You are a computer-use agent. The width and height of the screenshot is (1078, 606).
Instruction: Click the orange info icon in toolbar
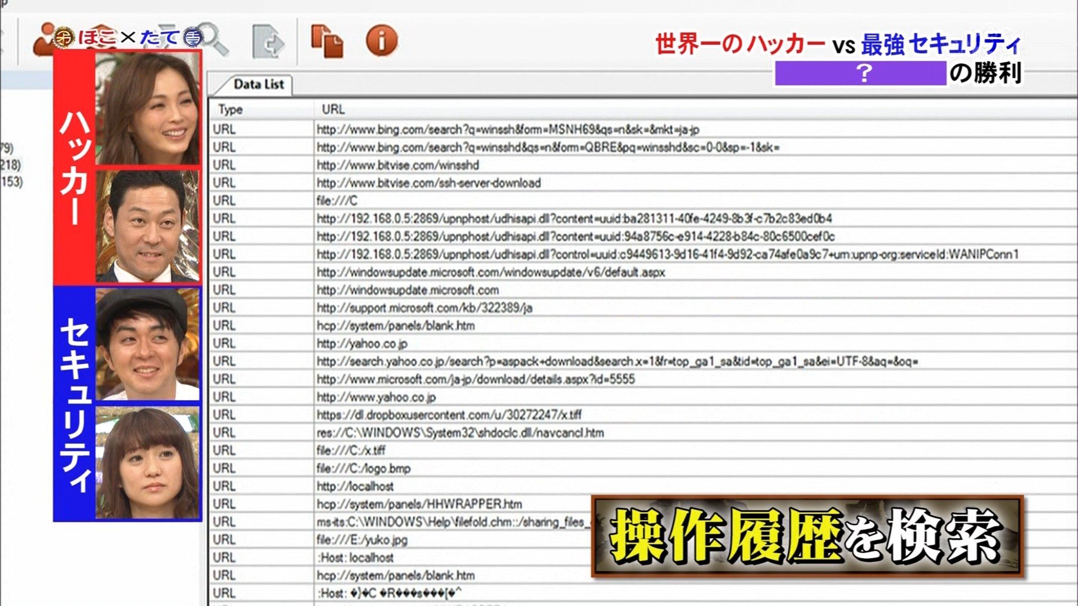tap(381, 40)
